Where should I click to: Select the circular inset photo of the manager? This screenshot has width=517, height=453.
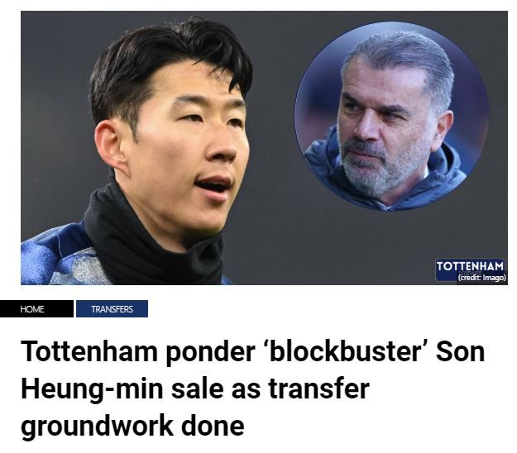(x=392, y=116)
